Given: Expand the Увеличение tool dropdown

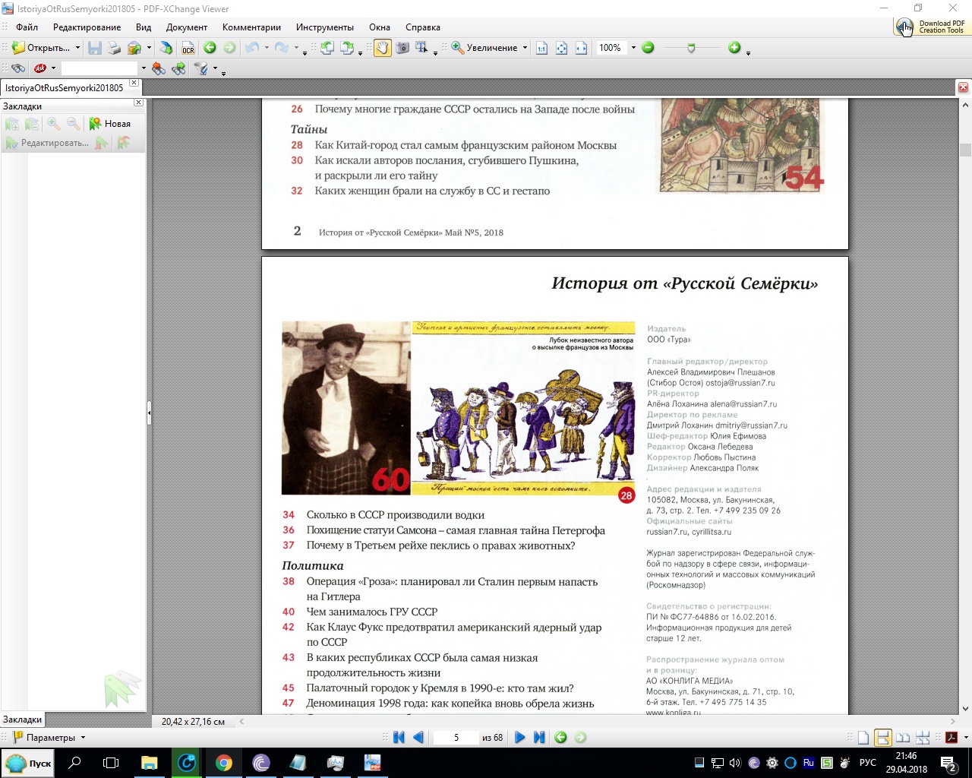Looking at the screenshot, I should click(x=525, y=48).
